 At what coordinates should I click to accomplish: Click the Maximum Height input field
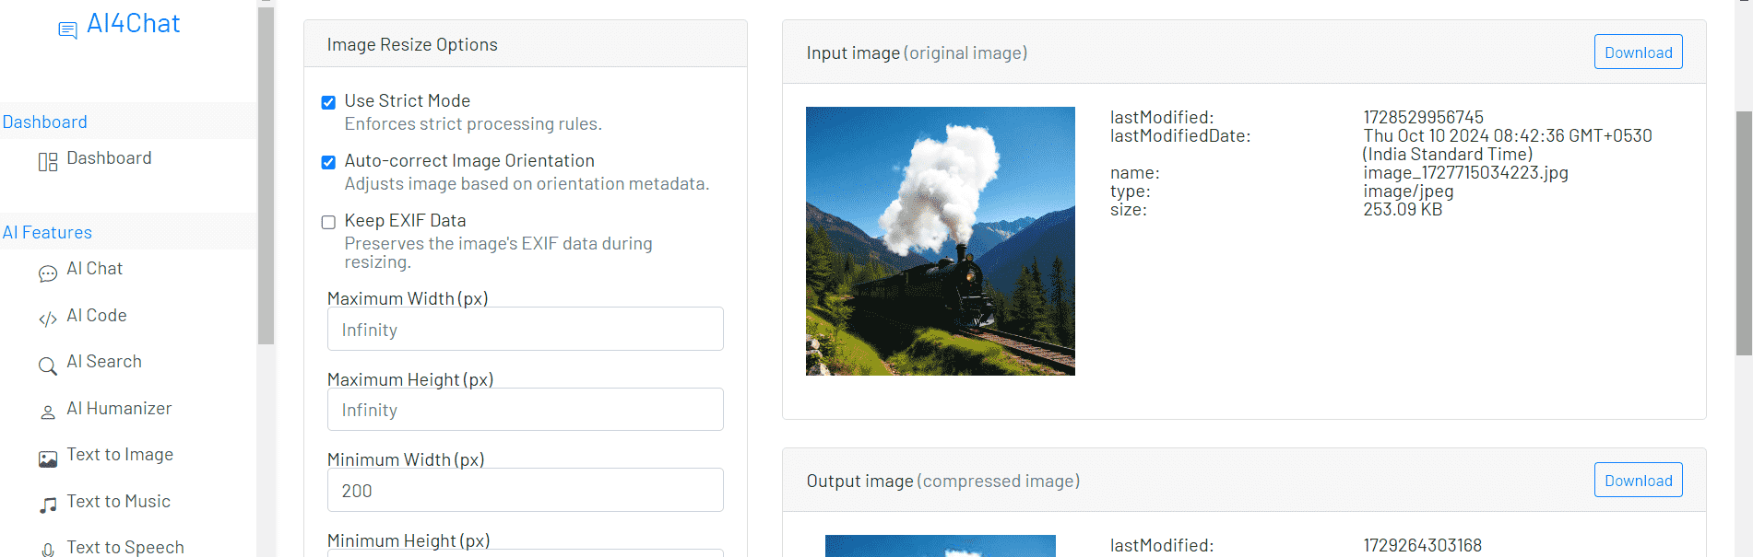coord(525,410)
